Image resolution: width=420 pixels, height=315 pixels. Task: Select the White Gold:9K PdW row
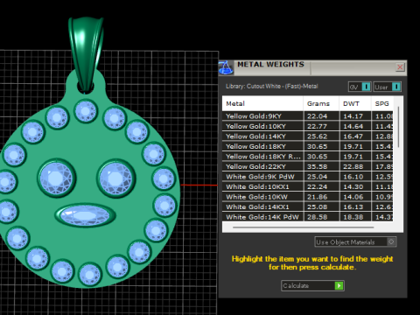[307, 177]
